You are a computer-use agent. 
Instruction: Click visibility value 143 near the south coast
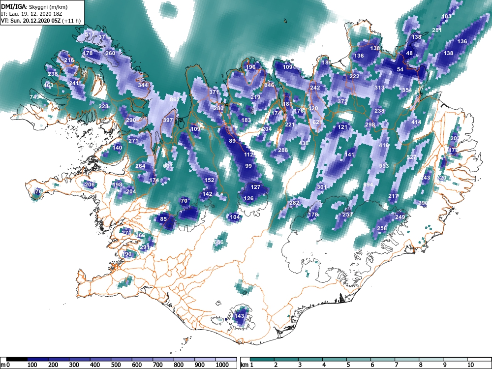click(240, 316)
